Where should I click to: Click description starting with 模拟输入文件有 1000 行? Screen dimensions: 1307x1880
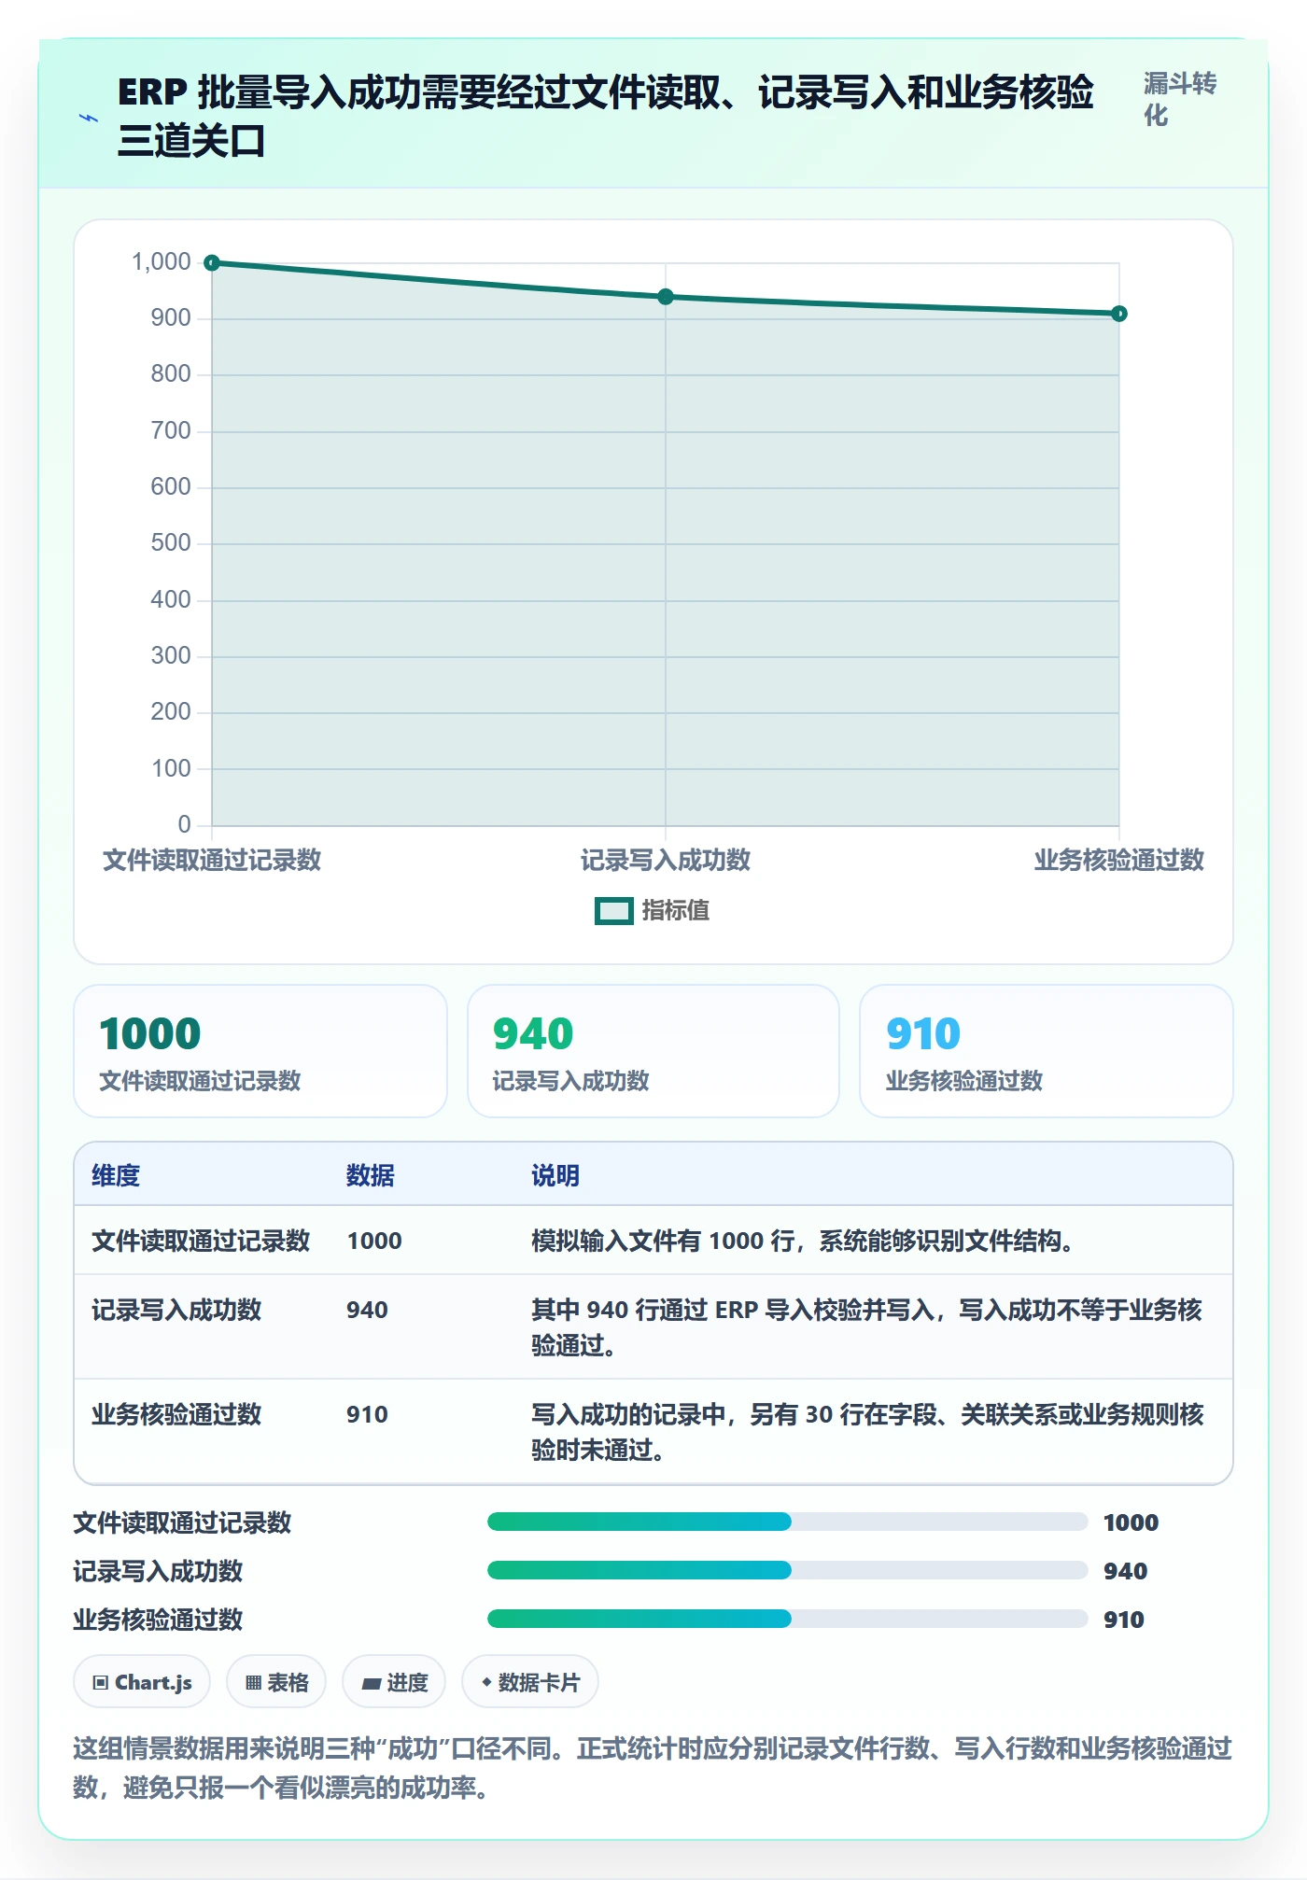(804, 1241)
